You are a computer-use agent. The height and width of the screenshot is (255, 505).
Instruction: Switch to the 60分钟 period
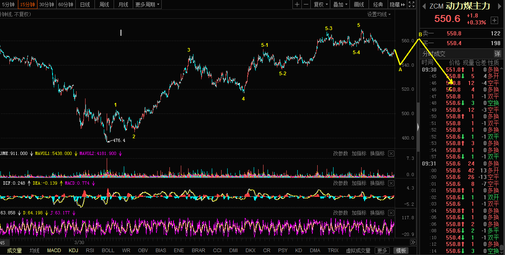[x=66, y=4]
